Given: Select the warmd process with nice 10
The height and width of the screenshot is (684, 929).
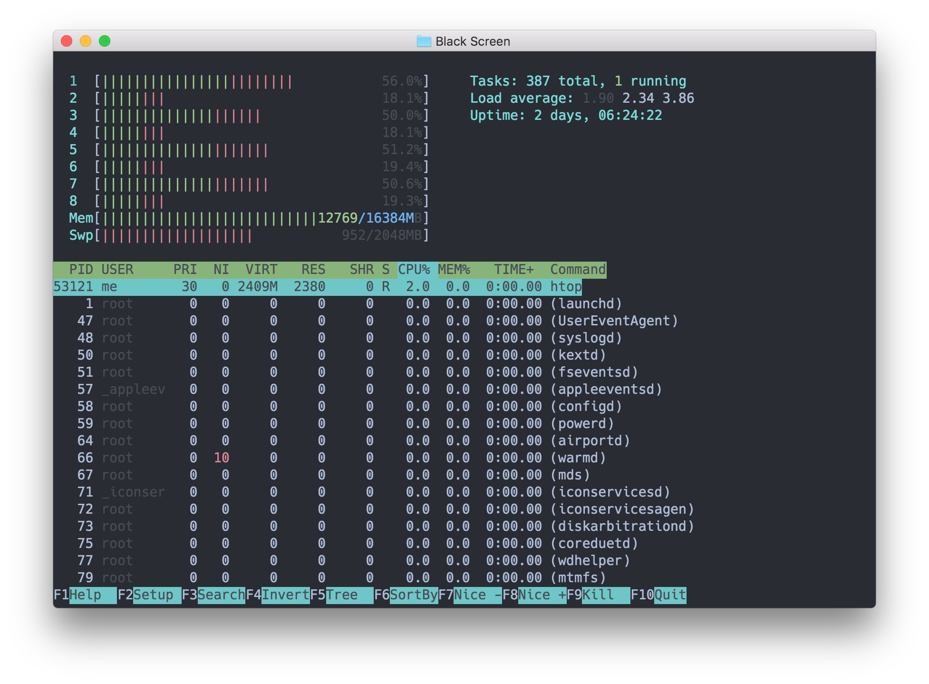Looking at the screenshot, I should click(x=578, y=458).
